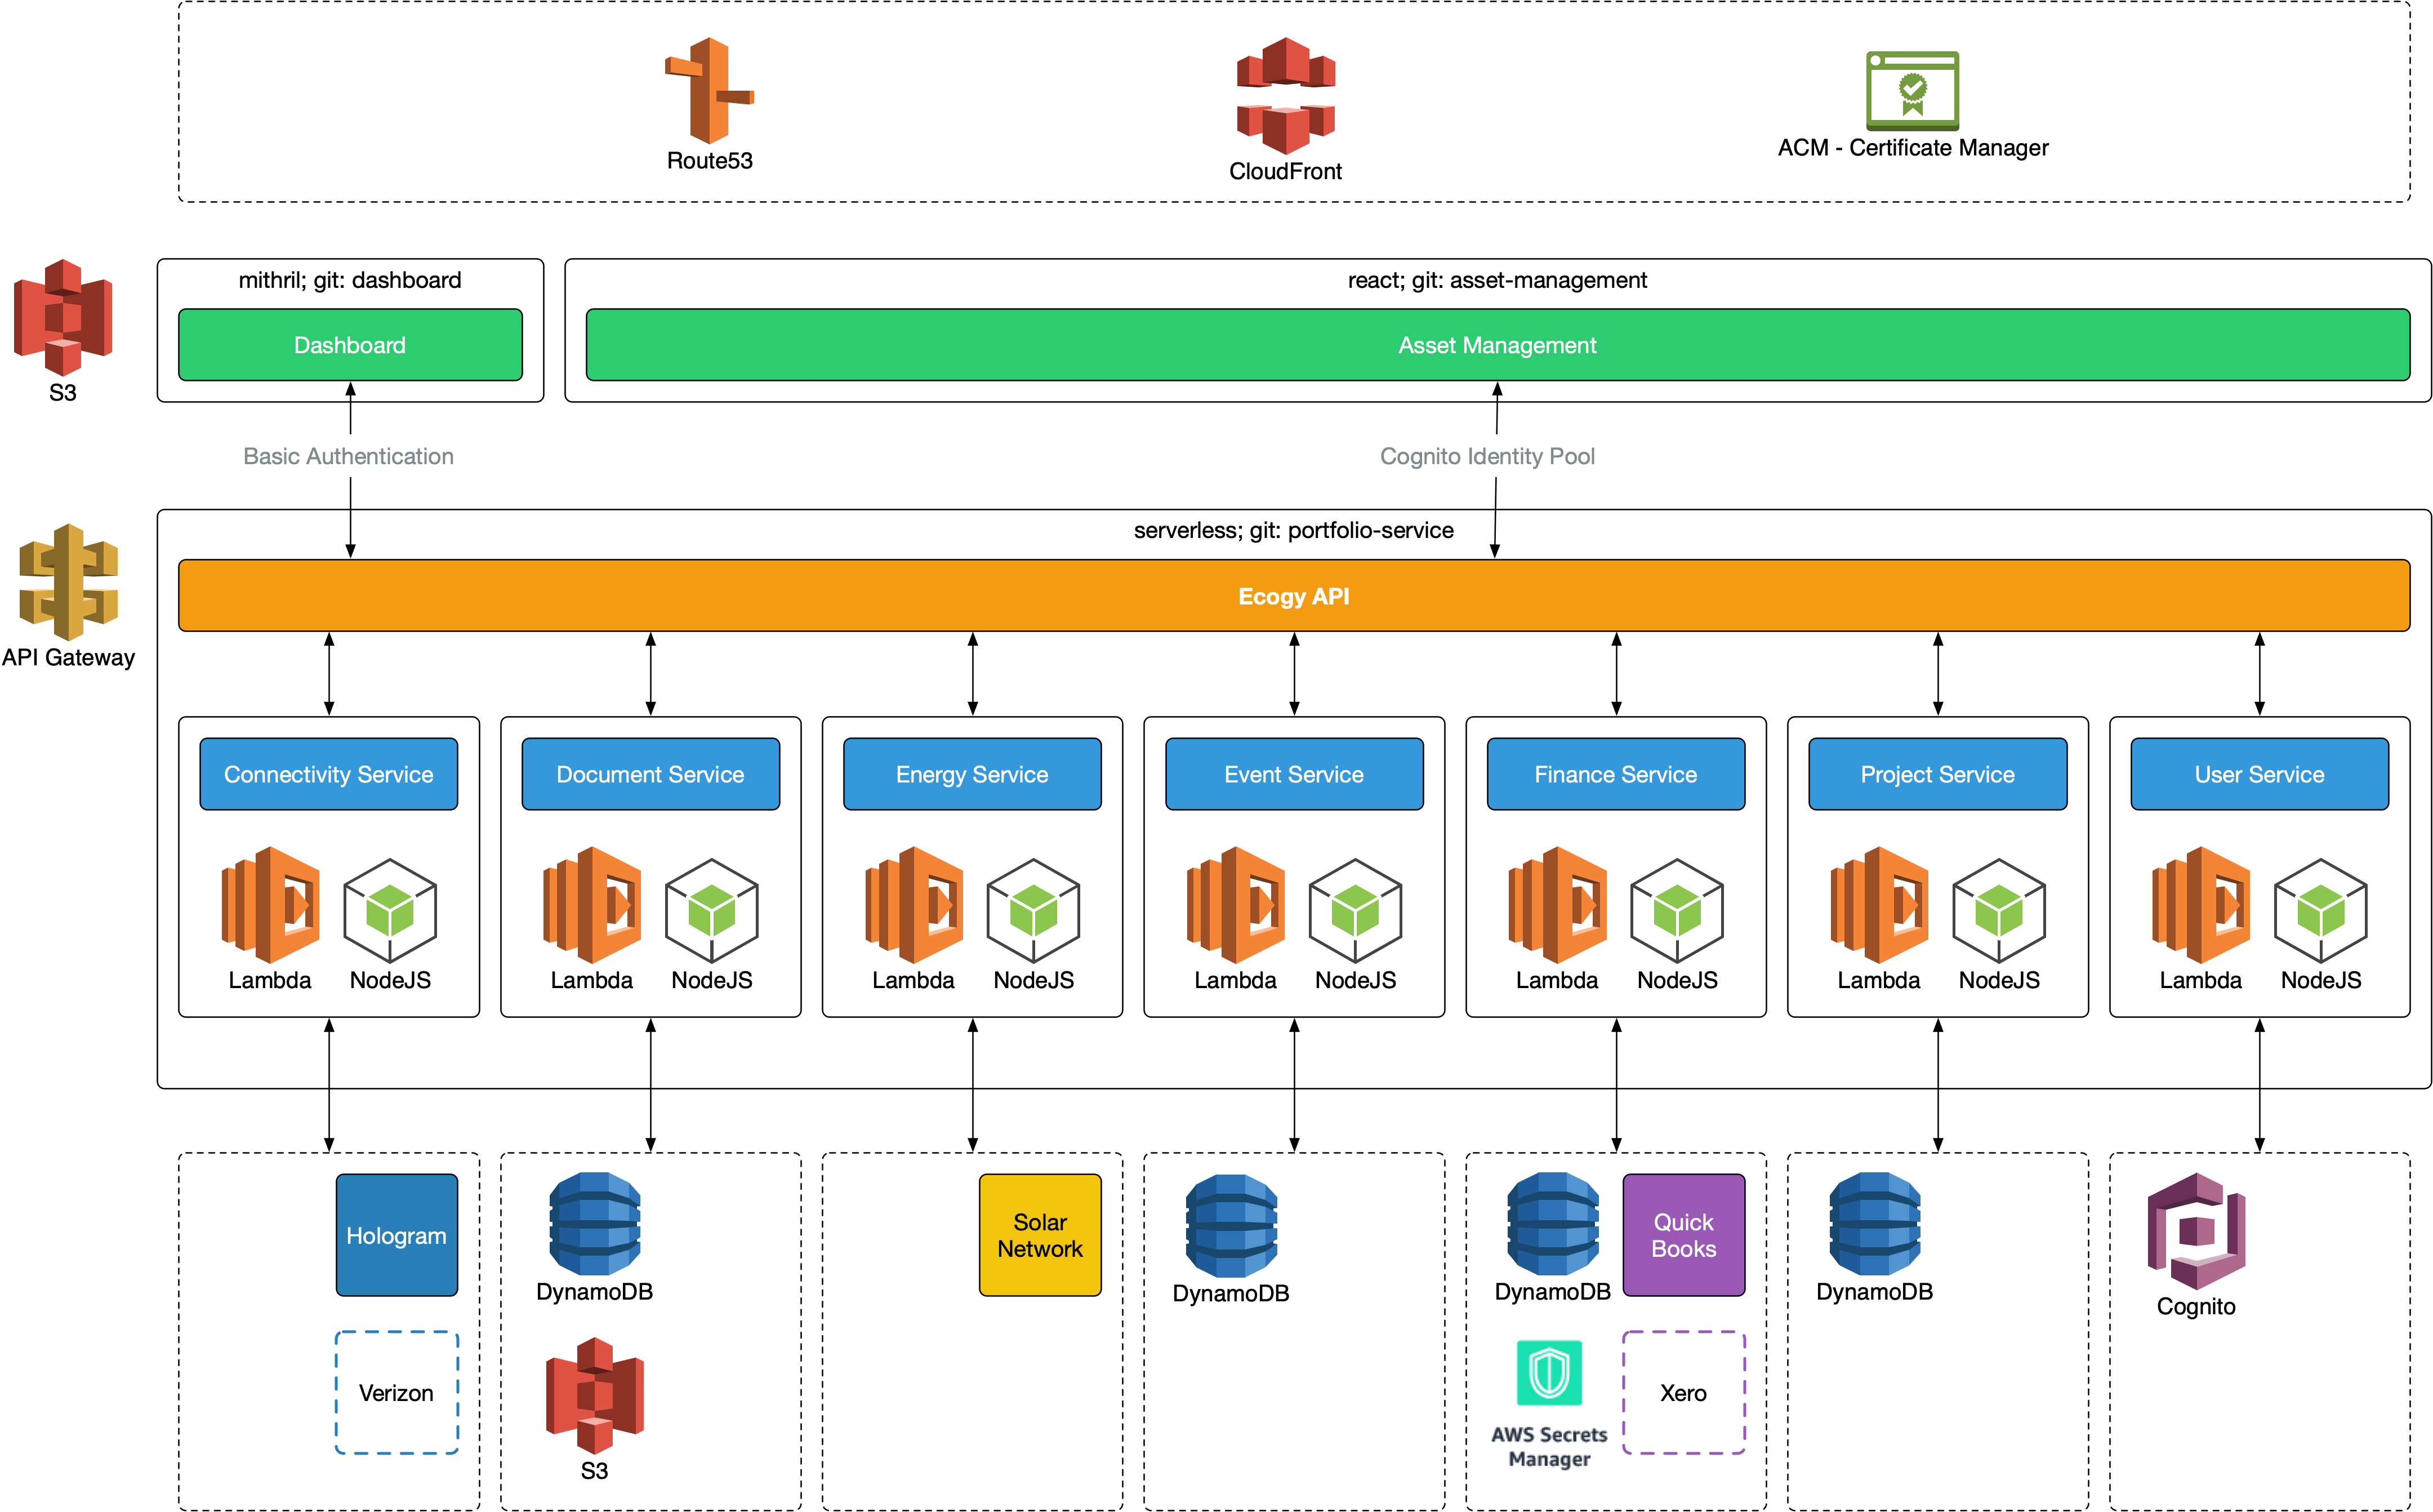This screenshot has width=2433, height=1512.
Task: Click the Lambda icon under User Service
Action: [x=2201, y=905]
